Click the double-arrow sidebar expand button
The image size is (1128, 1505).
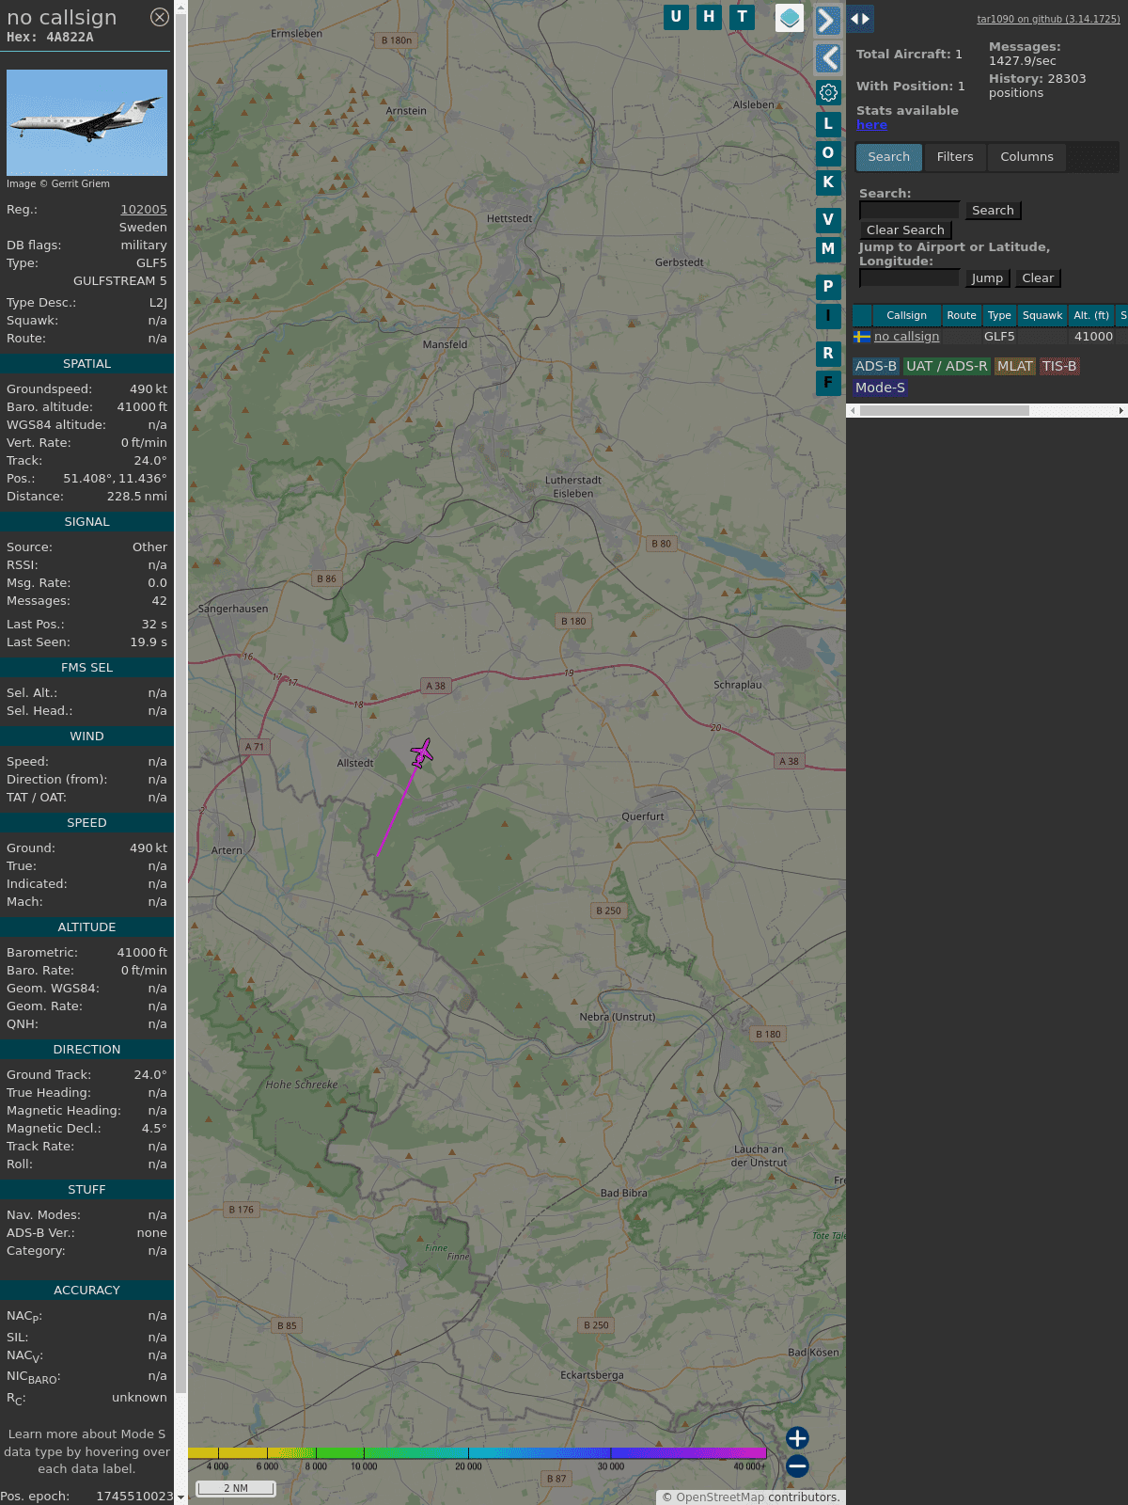click(x=860, y=19)
